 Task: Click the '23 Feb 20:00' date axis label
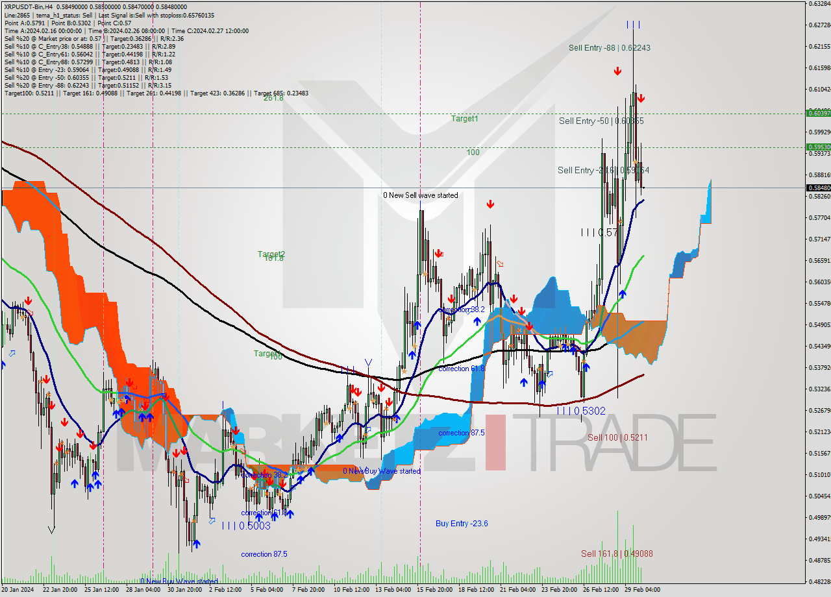tap(559, 590)
